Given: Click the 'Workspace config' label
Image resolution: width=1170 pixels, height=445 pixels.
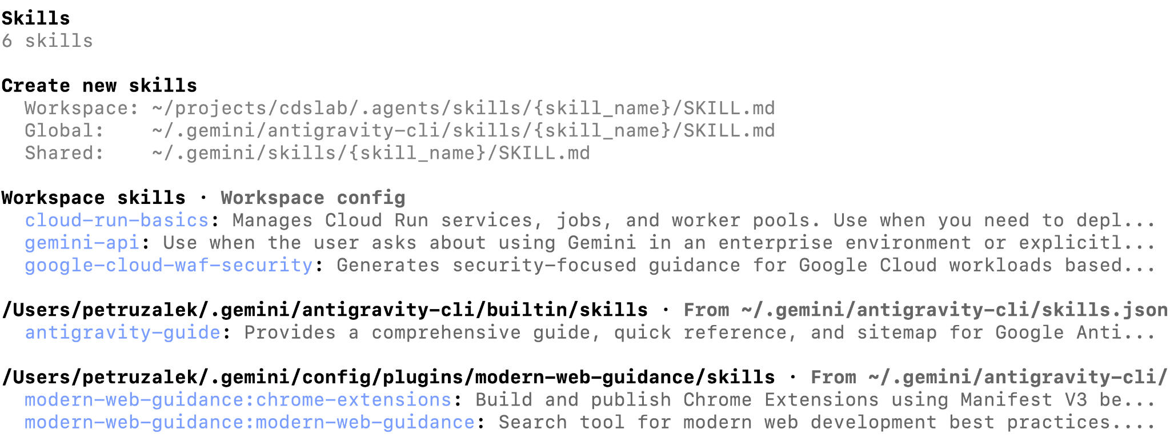Looking at the screenshot, I should pyautogui.click(x=313, y=198).
